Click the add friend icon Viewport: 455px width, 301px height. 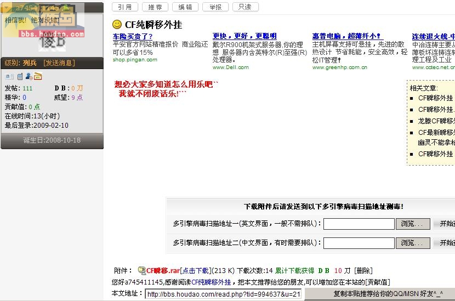29,76
